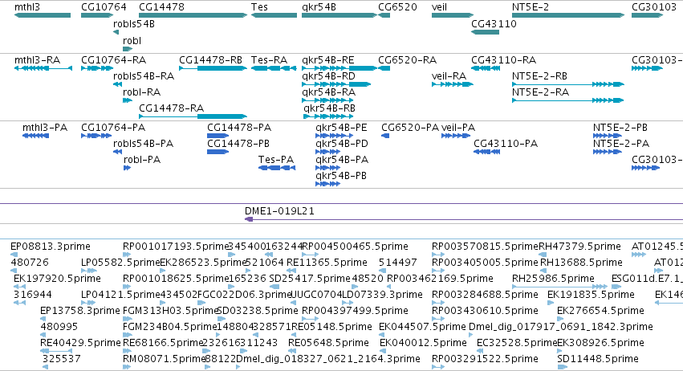The image size is (683, 371).
Task: Select transcript robls54B-RA
Action: (118, 84)
